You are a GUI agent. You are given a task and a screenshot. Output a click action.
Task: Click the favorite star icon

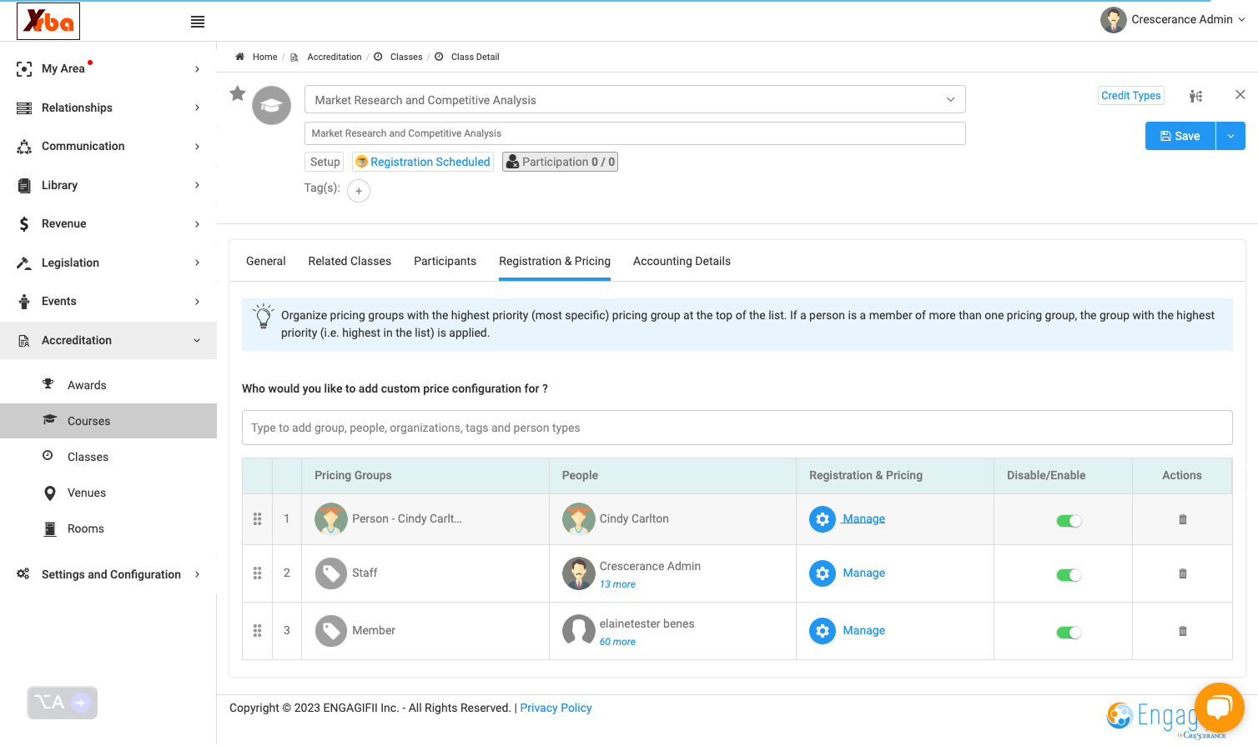pos(238,93)
